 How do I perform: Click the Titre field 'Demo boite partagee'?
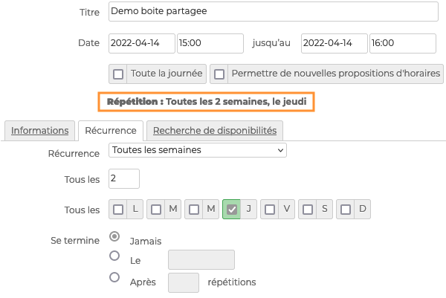(274, 13)
